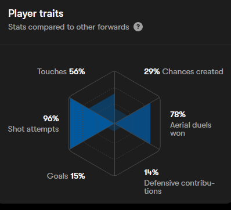The width and height of the screenshot is (231, 210).
Task: Click the 96% percentage value
Action: (x=51, y=118)
